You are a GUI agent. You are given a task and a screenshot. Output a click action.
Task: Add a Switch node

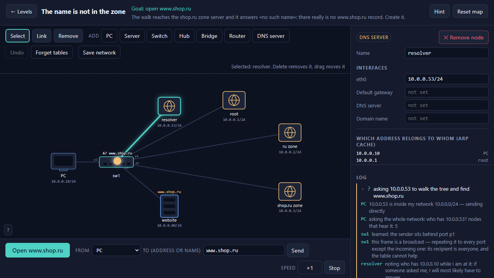pyautogui.click(x=159, y=36)
